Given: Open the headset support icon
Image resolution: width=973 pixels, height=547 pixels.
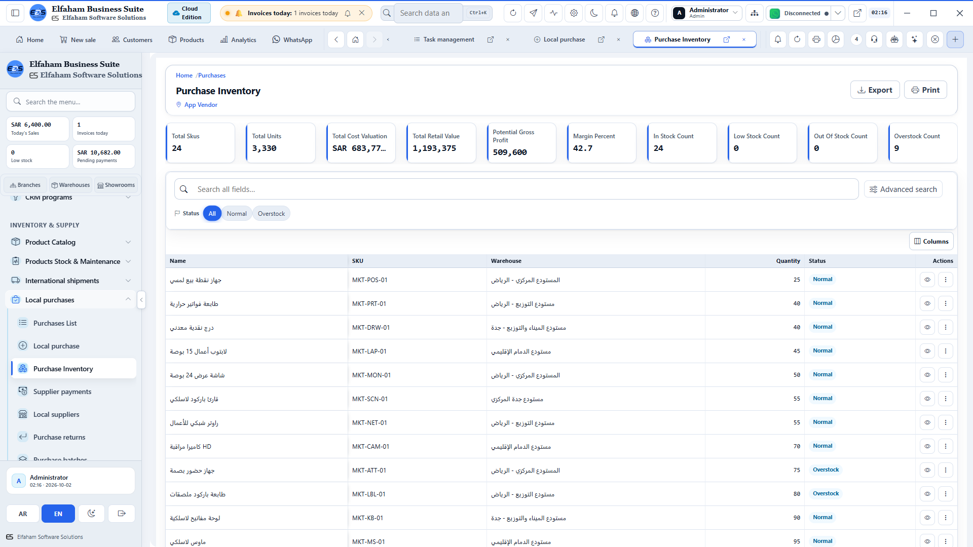Looking at the screenshot, I should [x=874, y=40].
